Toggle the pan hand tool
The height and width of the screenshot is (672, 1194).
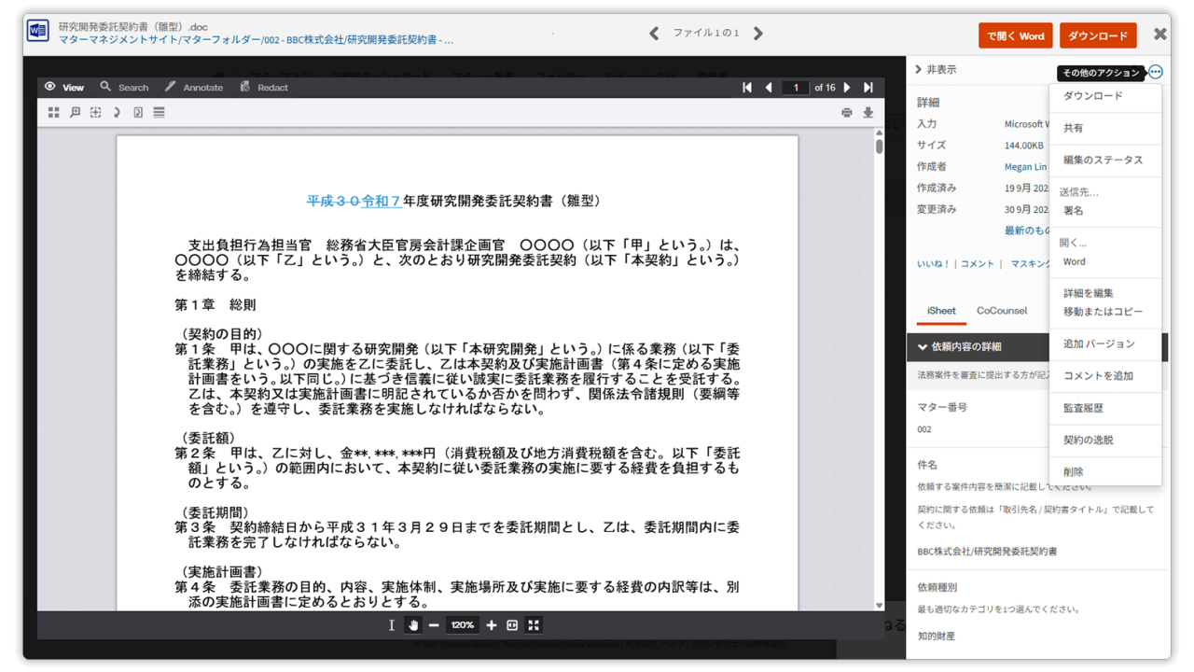click(x=412, y=625)
